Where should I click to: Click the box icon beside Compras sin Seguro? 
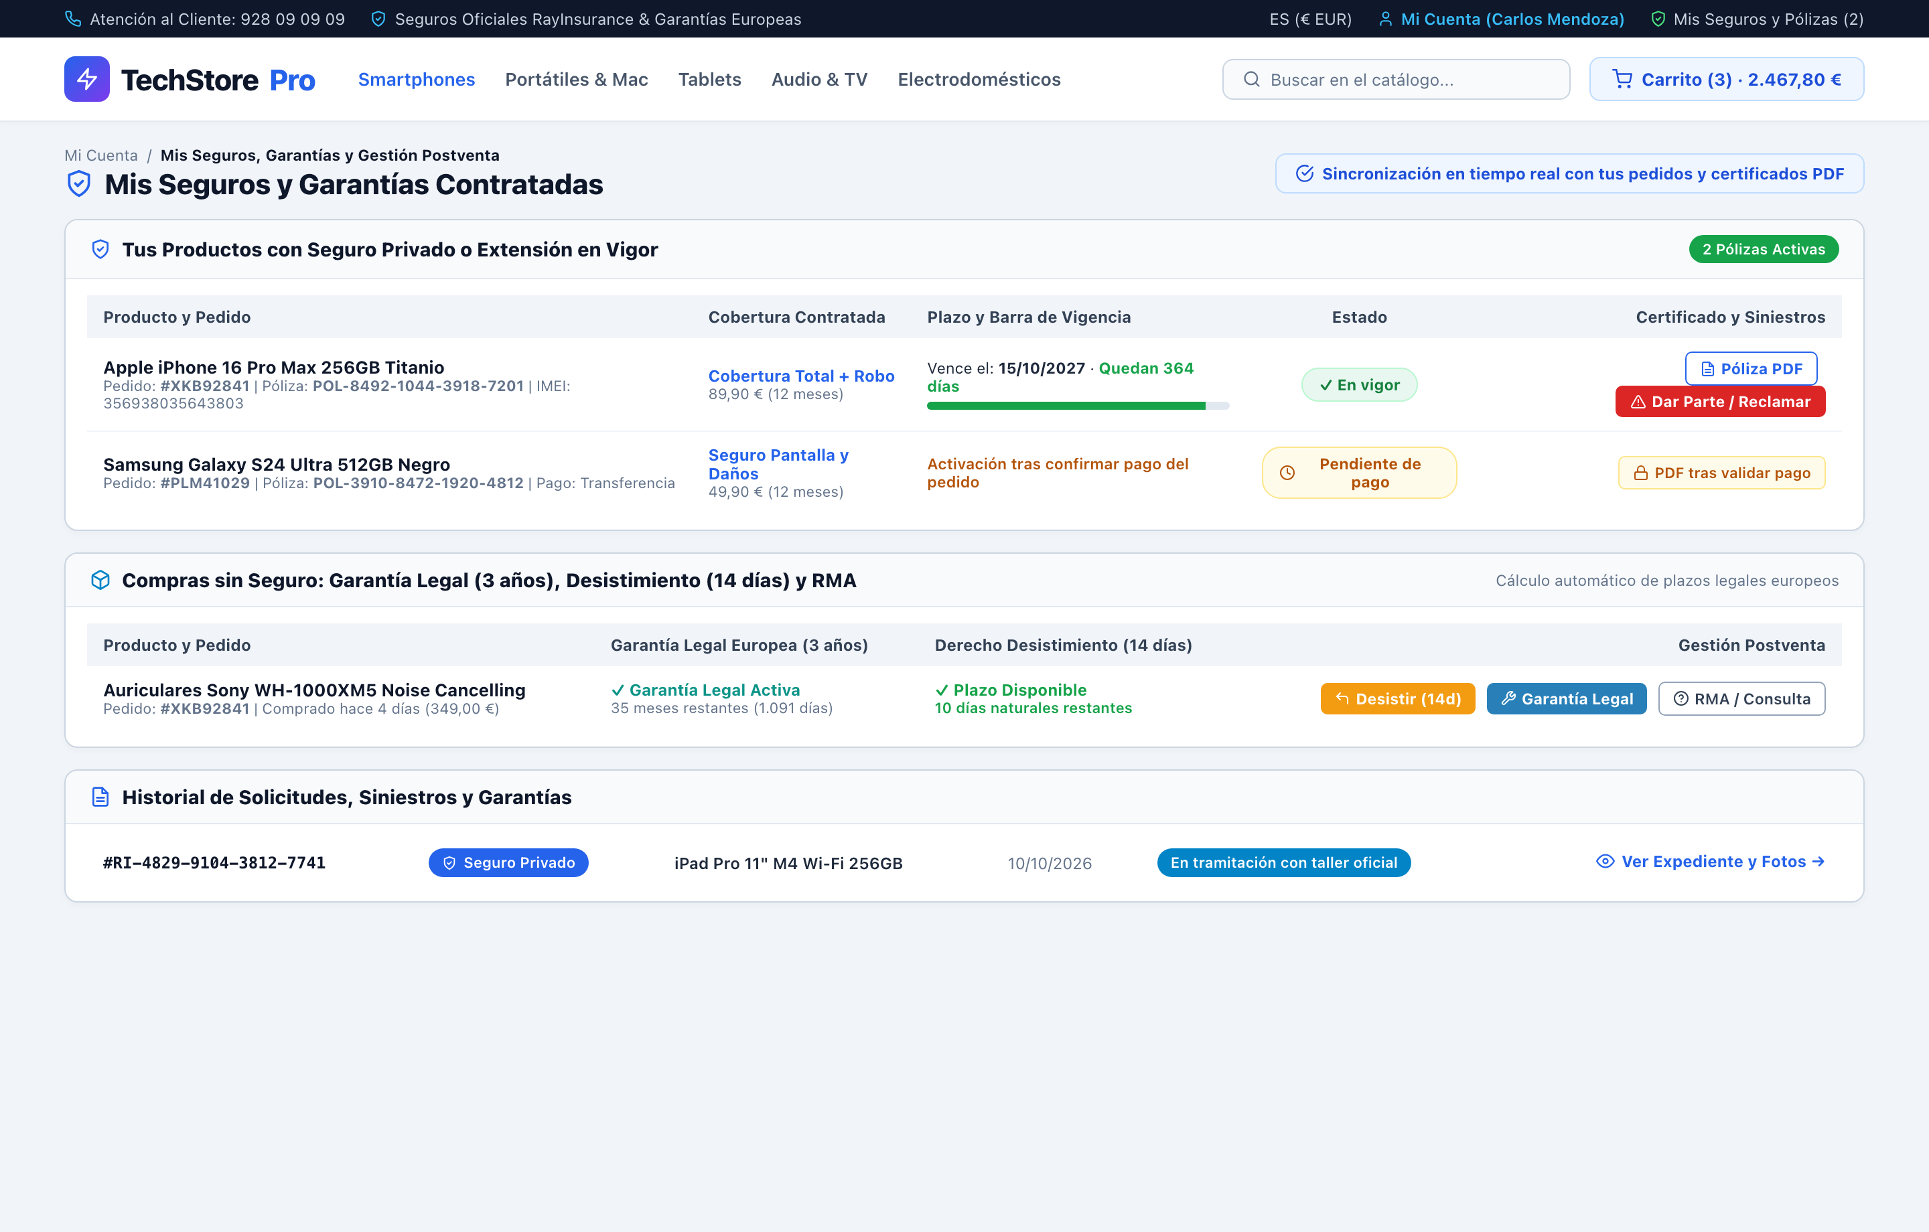(100, 580)
